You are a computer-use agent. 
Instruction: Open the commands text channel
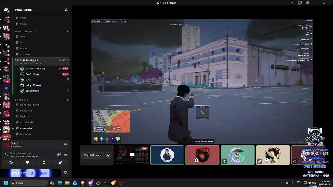(x=42, y=122)
